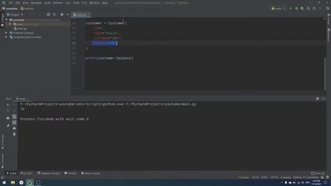Click the 4 spaces indent widget
Viewport: 331px width, 186px height.
[x=285, y=177]
